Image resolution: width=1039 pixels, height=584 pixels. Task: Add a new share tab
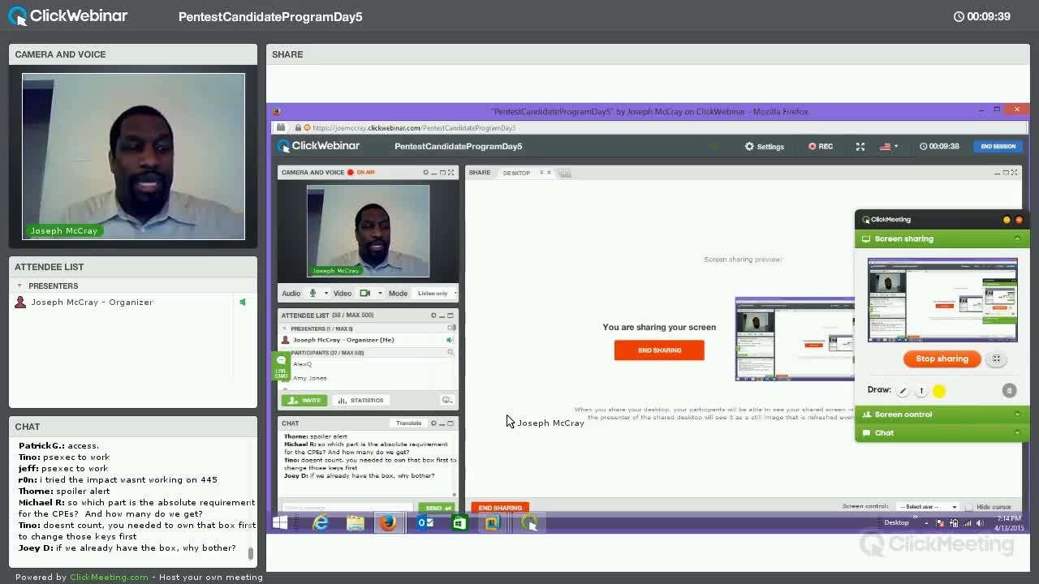tap(565, 172)
